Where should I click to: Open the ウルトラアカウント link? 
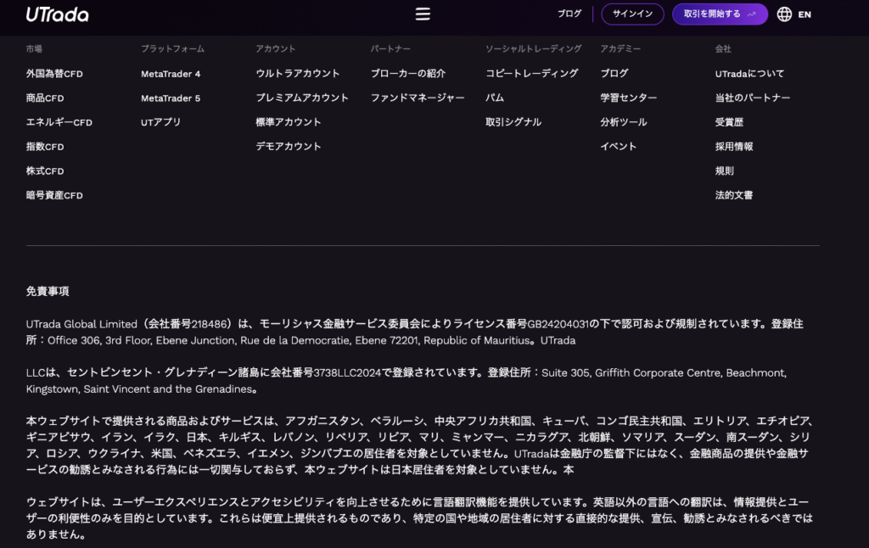pyautogui.click(x=298, y=73)
